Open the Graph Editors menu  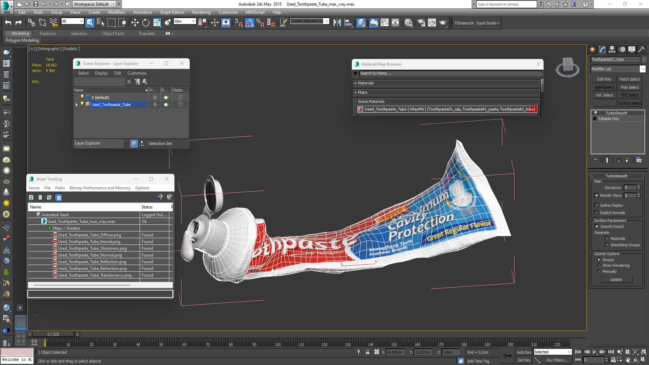[172, 12]
